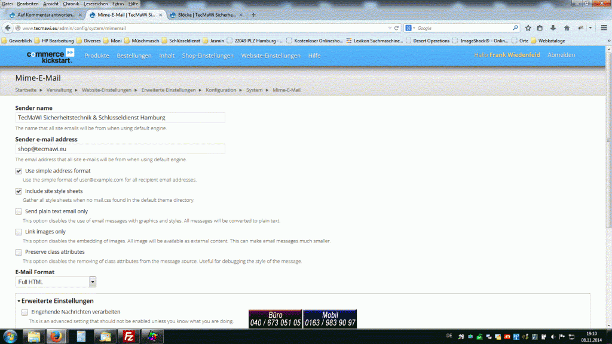Reload the page with the refresh icon
This screenshot has height=344, width=612.
(x=396, y=28)
